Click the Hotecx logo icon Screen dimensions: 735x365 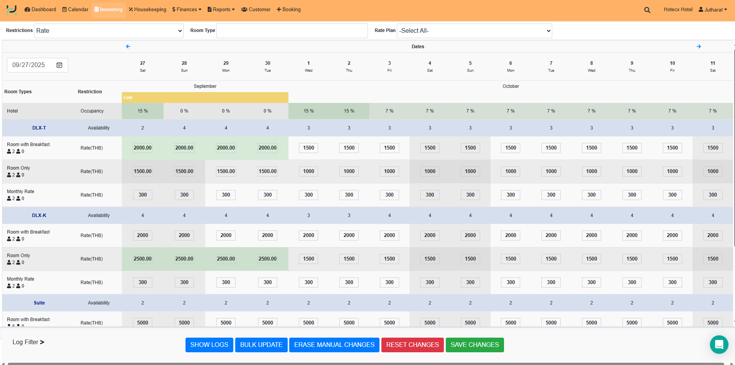tap(12, 10)
